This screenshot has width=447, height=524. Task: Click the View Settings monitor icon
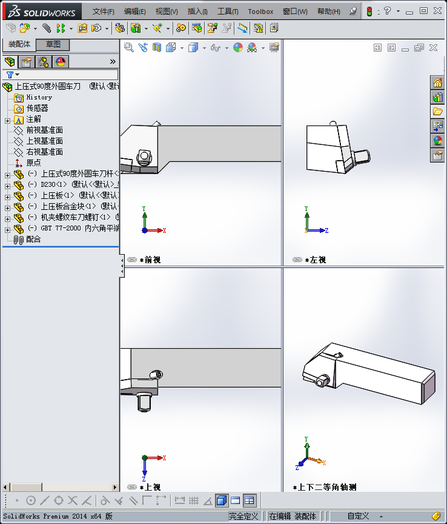[274, 47]
